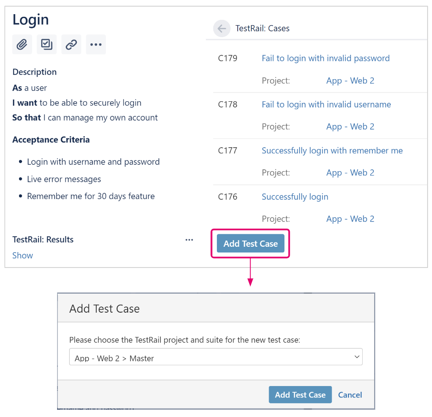Select the App - Web 2 > Master combo box

(x=216, y=357)
